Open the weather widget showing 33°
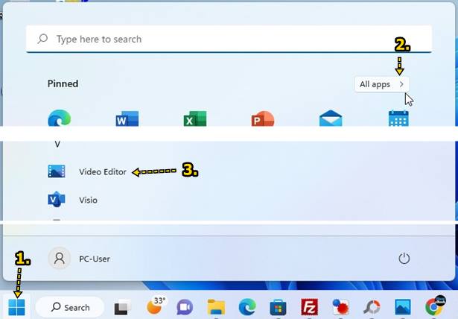Screen dimensions: 458x319 pyautogui.click(x=156, y=306)
